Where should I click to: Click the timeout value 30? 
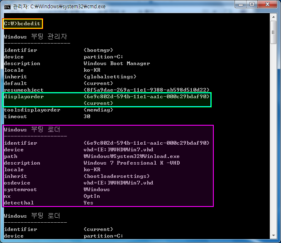pos(87,117)
